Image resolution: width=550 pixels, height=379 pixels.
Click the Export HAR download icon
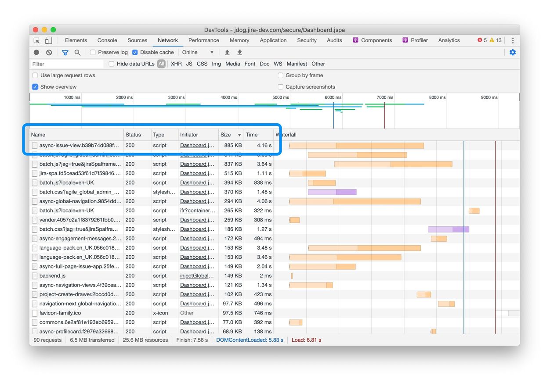click(239, 52)
